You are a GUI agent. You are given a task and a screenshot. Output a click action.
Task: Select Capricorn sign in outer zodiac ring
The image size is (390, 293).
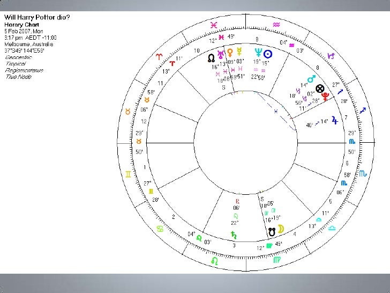331,56
